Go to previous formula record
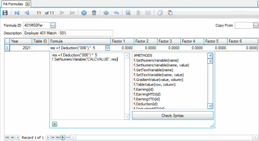Screen dimensions: 259x141 tap(27, 13)
